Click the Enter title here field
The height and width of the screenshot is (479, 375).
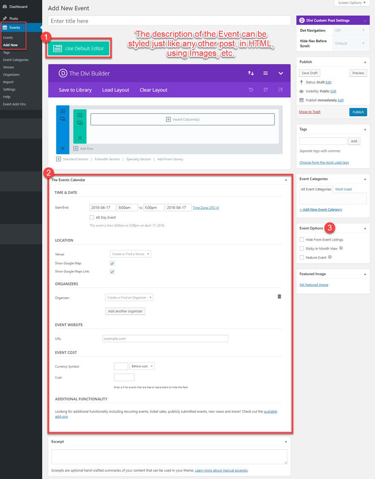(x=169, y=21)
